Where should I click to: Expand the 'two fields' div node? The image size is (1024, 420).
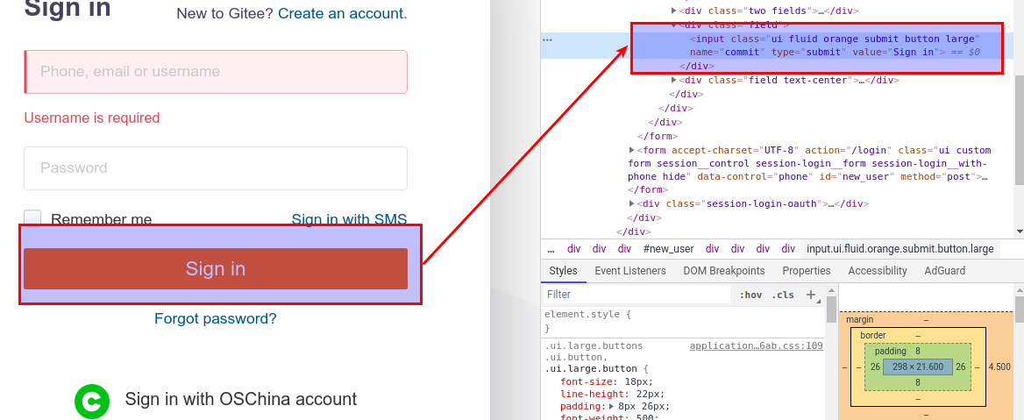point(673,11)
